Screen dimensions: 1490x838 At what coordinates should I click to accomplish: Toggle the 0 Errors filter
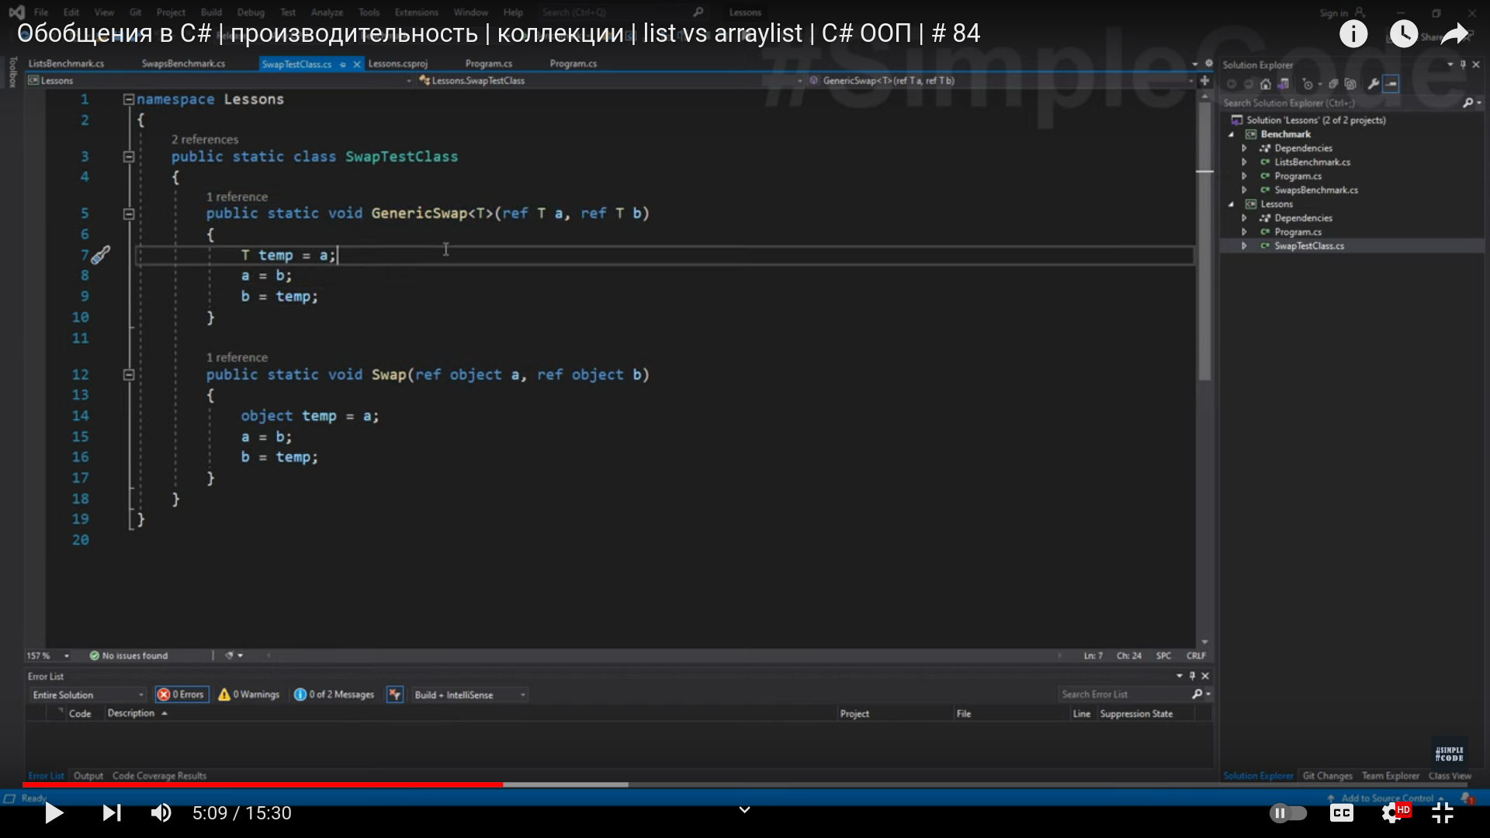(x=182, y=694)
